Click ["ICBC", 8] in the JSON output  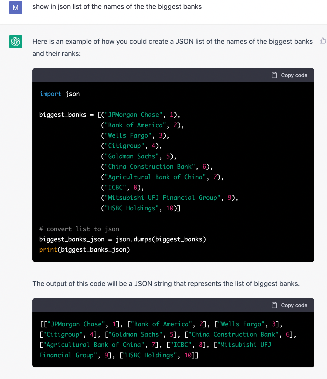(186, 345)
